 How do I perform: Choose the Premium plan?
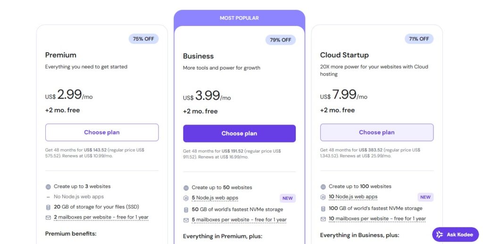pos(102,133)
